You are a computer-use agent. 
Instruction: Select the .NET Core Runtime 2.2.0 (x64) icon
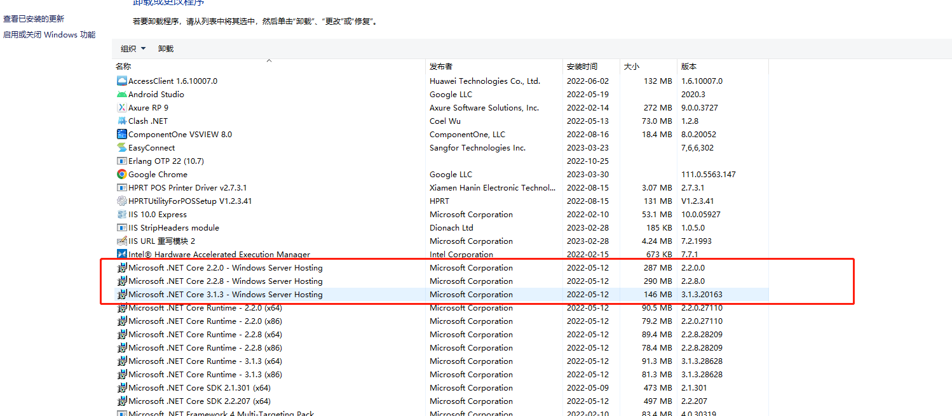click(x=122, y=307)
